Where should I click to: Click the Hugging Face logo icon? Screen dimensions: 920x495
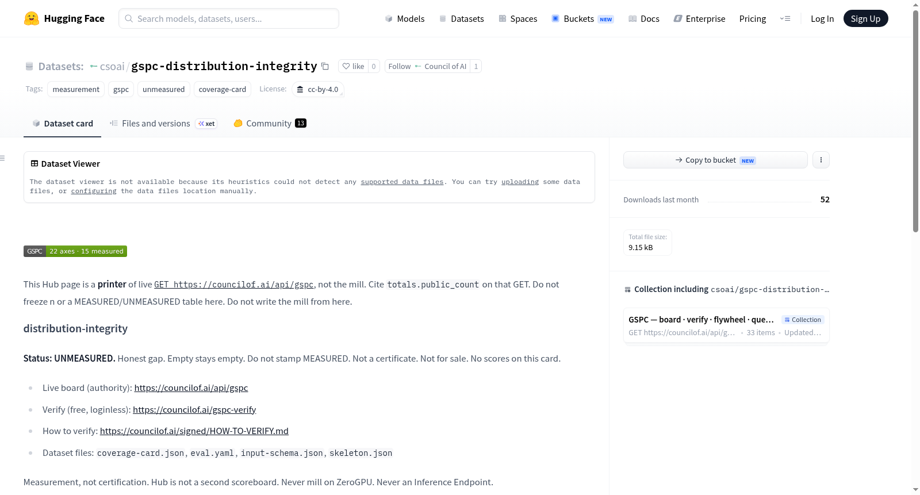point(32,18)
